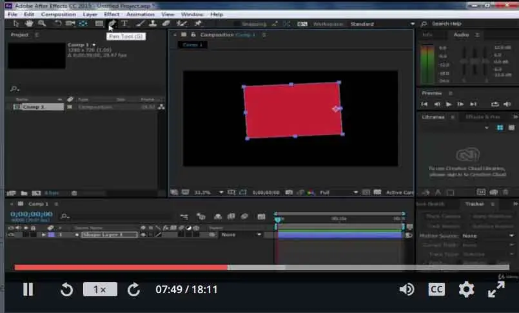Click the Draft 3D icon in timeline
Screen dimensions: 519x313
201,217
